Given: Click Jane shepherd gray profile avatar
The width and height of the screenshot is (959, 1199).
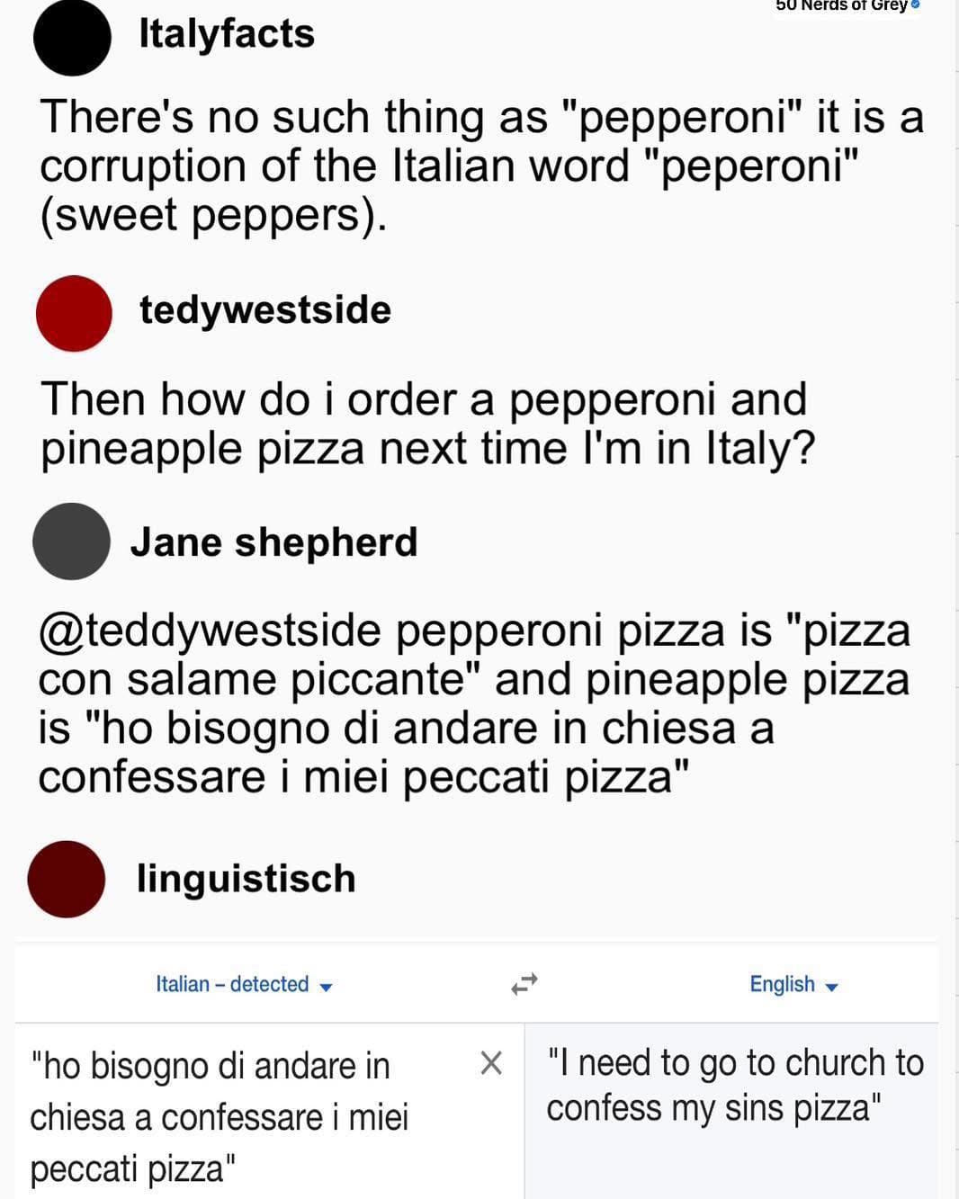Looking at the screenshot, I should (x=72, y=541).
